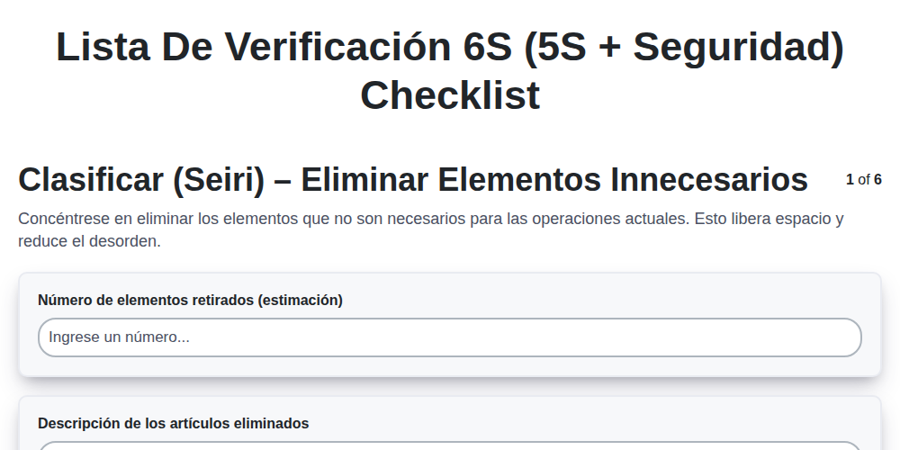This screenshot has width=900, height=450.
Task: Click the bold "6" total steps number
Action: click(877, 180)
